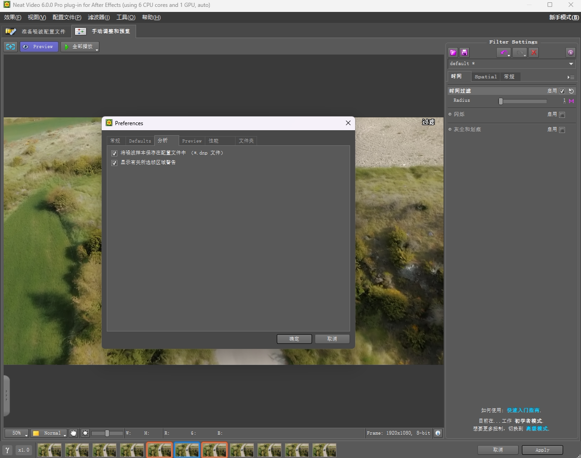Open the filter tabs options menu icon
581x458 pixels.
570,77
